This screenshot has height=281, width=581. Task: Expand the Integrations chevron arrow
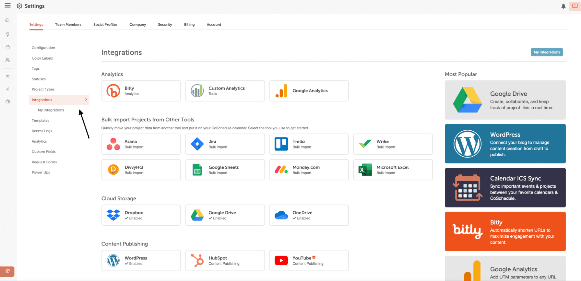(x=86, y=100)
